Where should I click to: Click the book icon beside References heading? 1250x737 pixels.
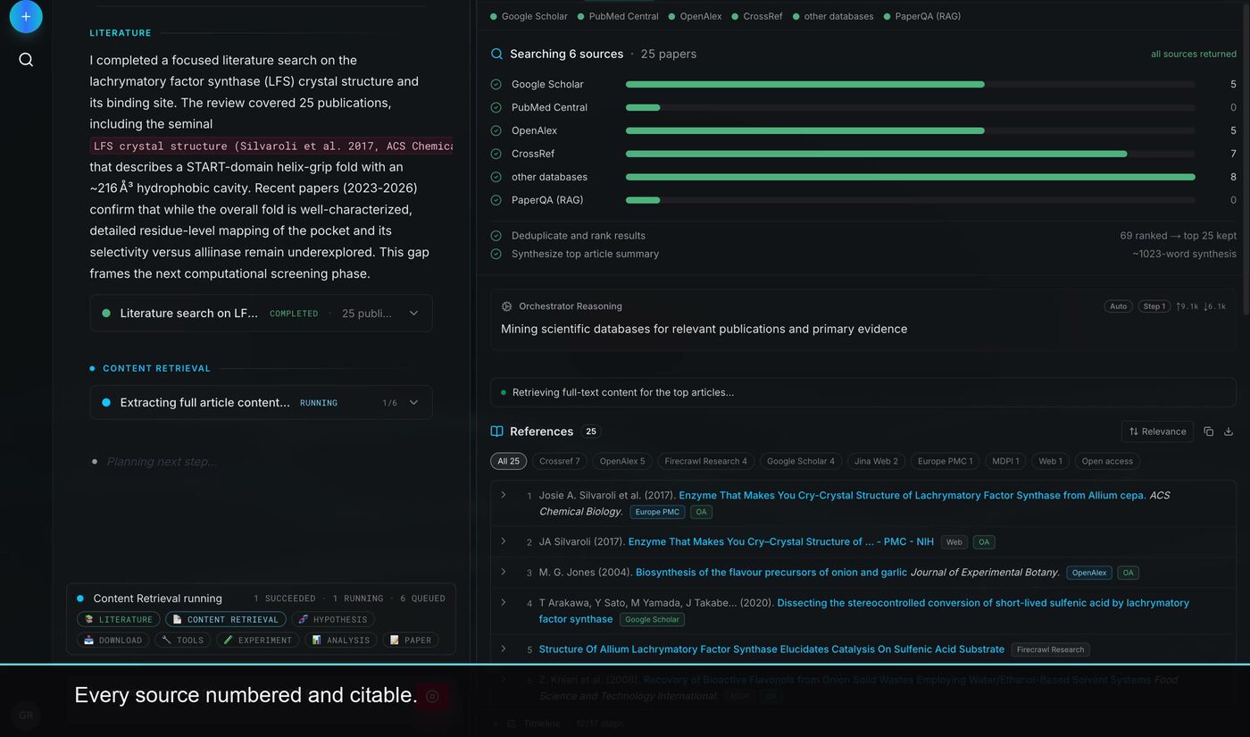(x=497, y=431)
